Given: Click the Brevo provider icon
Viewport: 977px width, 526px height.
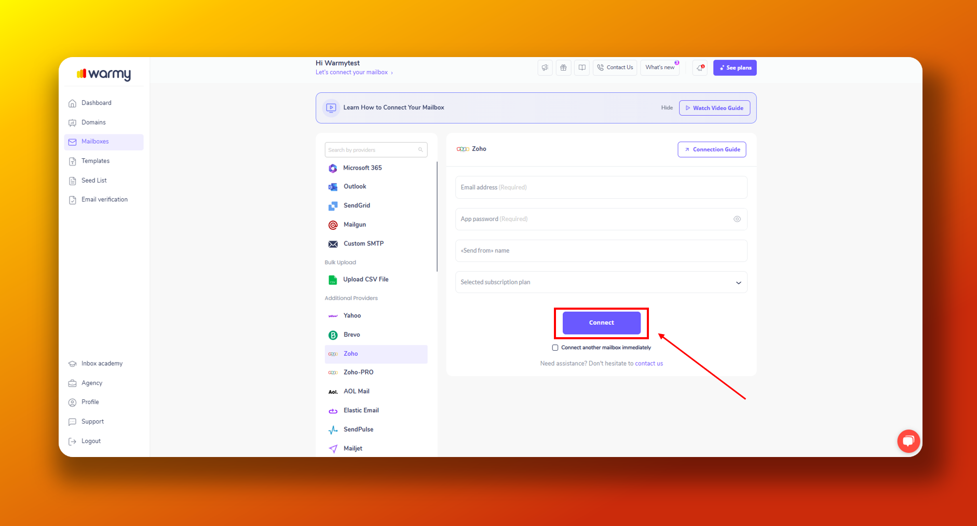Looking at the screenshot, I should click(x=333, y=335).
